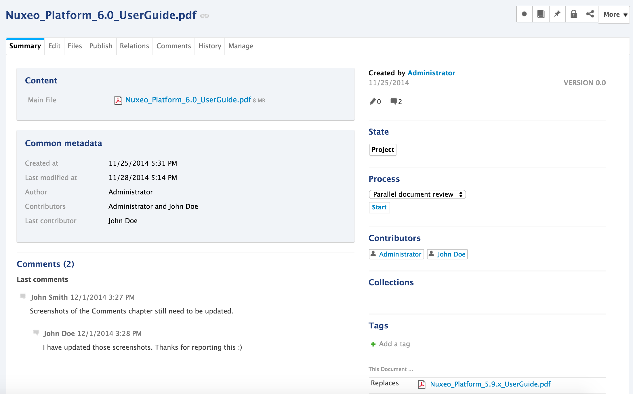The width and height of the screenshot is (633, 394).
Task: Click the Start workflow button
Action: 379,207
